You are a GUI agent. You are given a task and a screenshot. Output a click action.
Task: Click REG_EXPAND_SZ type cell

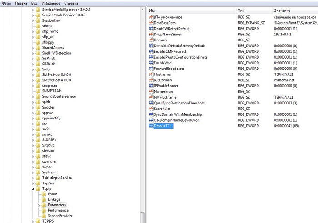point(252,23)
